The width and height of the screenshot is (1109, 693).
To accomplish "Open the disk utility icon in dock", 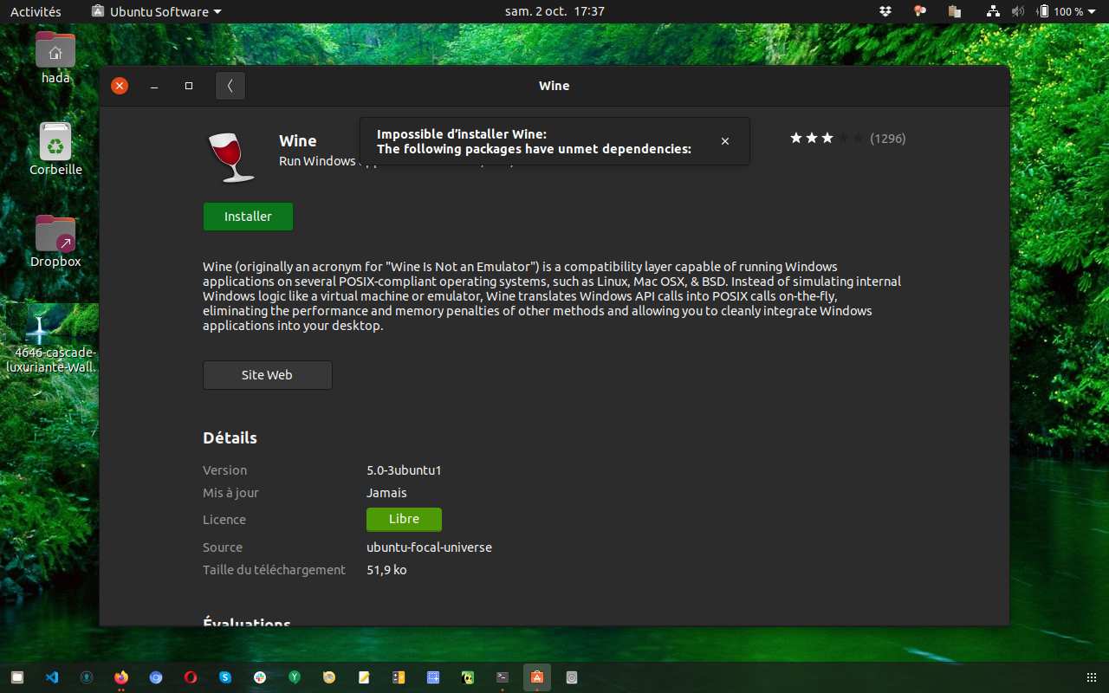I will [572, 677].
